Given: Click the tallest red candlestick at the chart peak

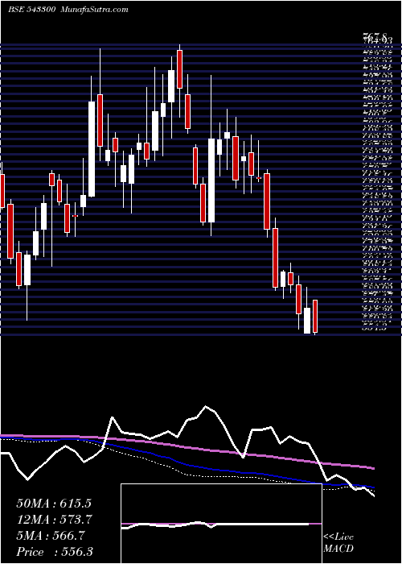Looking at the screenshot, I should (179, 69).
